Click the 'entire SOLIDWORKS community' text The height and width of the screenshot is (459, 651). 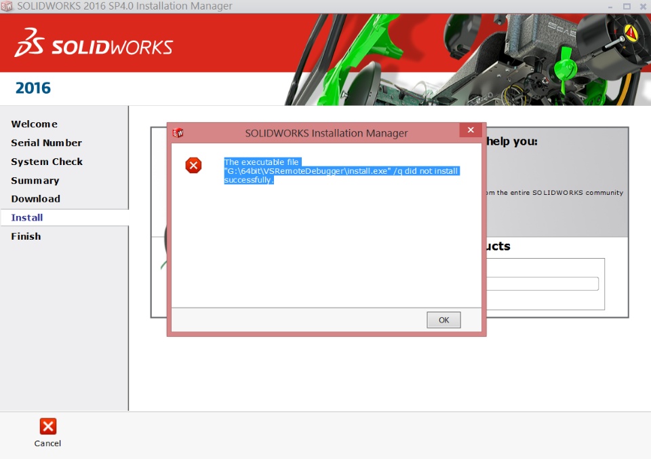567,193
